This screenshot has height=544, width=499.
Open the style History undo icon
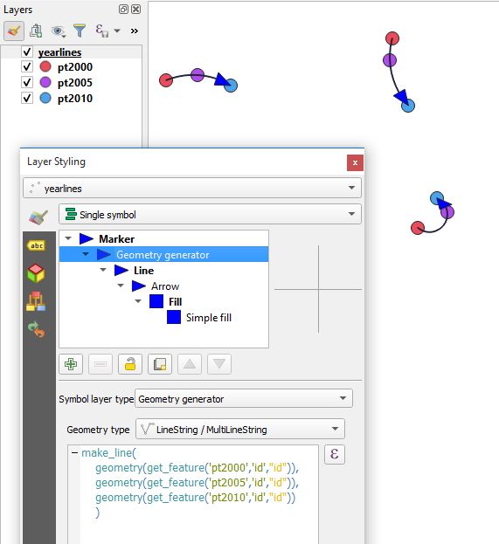coord(36,329)
